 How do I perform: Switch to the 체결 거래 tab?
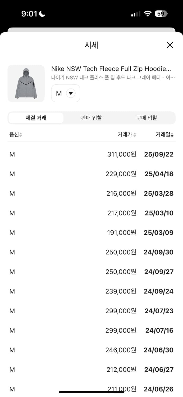pyautogui.click(x=36, y=118)
